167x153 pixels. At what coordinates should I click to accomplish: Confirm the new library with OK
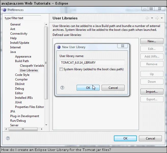(x=88, y=88)
